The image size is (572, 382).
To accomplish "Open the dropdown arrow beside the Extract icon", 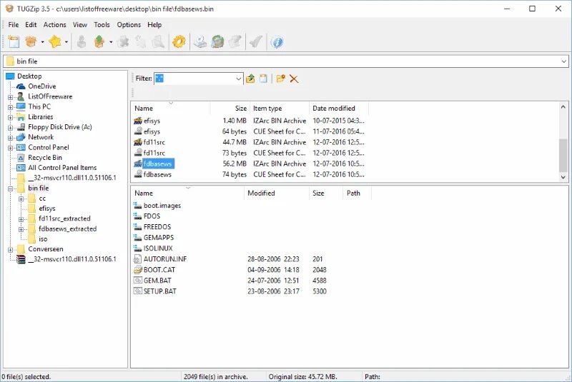I will coord(111,42).
